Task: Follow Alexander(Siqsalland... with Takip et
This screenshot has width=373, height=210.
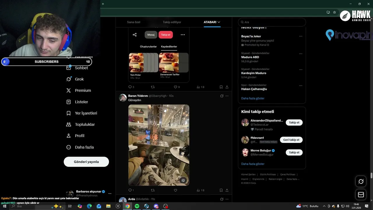Action: pos(294,123)
